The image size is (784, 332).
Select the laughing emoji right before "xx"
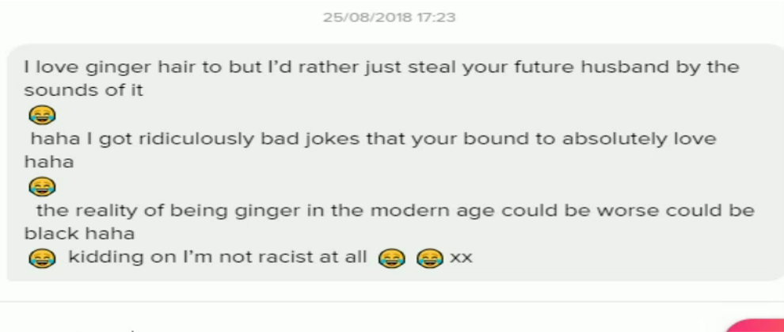coord(429,258)
